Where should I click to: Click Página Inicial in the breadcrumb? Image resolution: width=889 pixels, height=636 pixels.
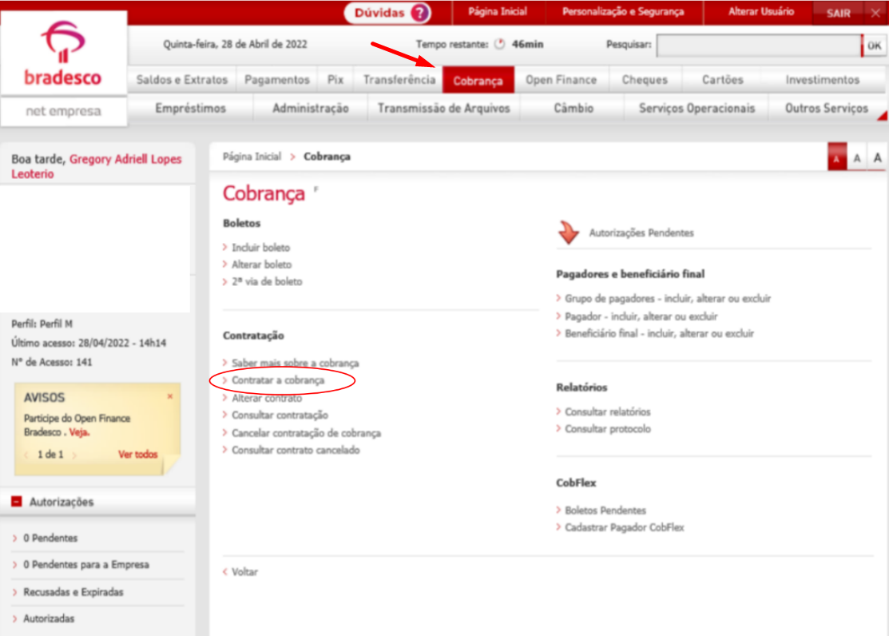pyautogui.click(x=252, y=157)
